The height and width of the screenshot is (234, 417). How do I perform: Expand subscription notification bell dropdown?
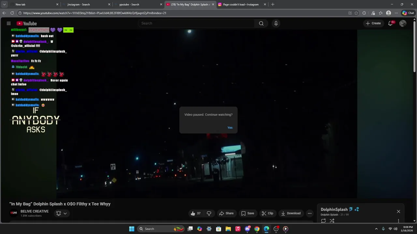[62, 213]
